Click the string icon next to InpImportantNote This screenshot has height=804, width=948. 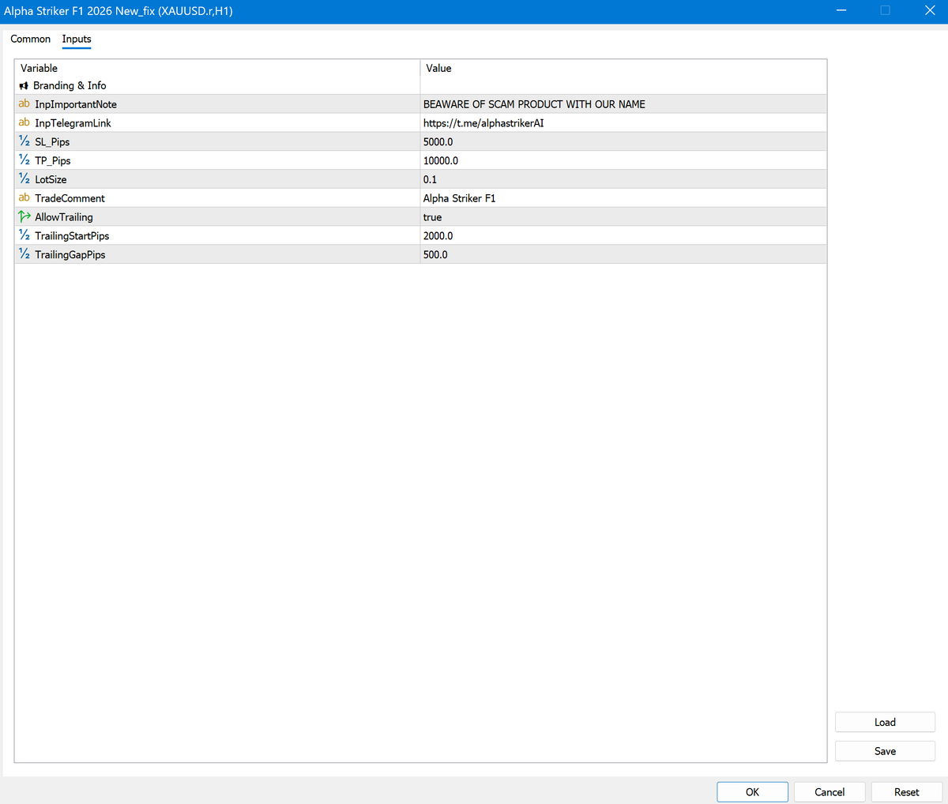24,104
